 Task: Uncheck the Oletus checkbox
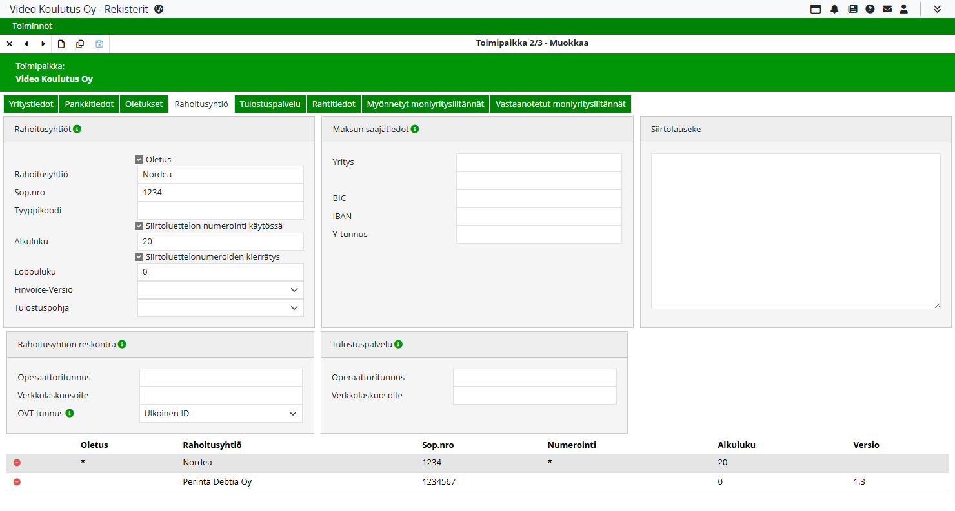click(x=139, y=159)
